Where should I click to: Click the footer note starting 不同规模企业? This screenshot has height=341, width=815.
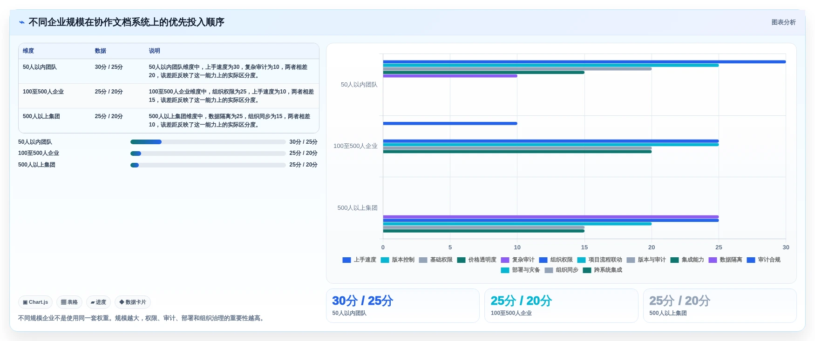coord(142,318)
